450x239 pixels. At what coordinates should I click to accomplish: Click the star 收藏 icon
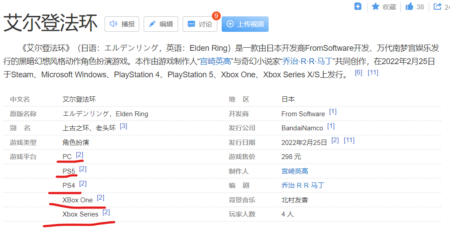click(376, 7)
